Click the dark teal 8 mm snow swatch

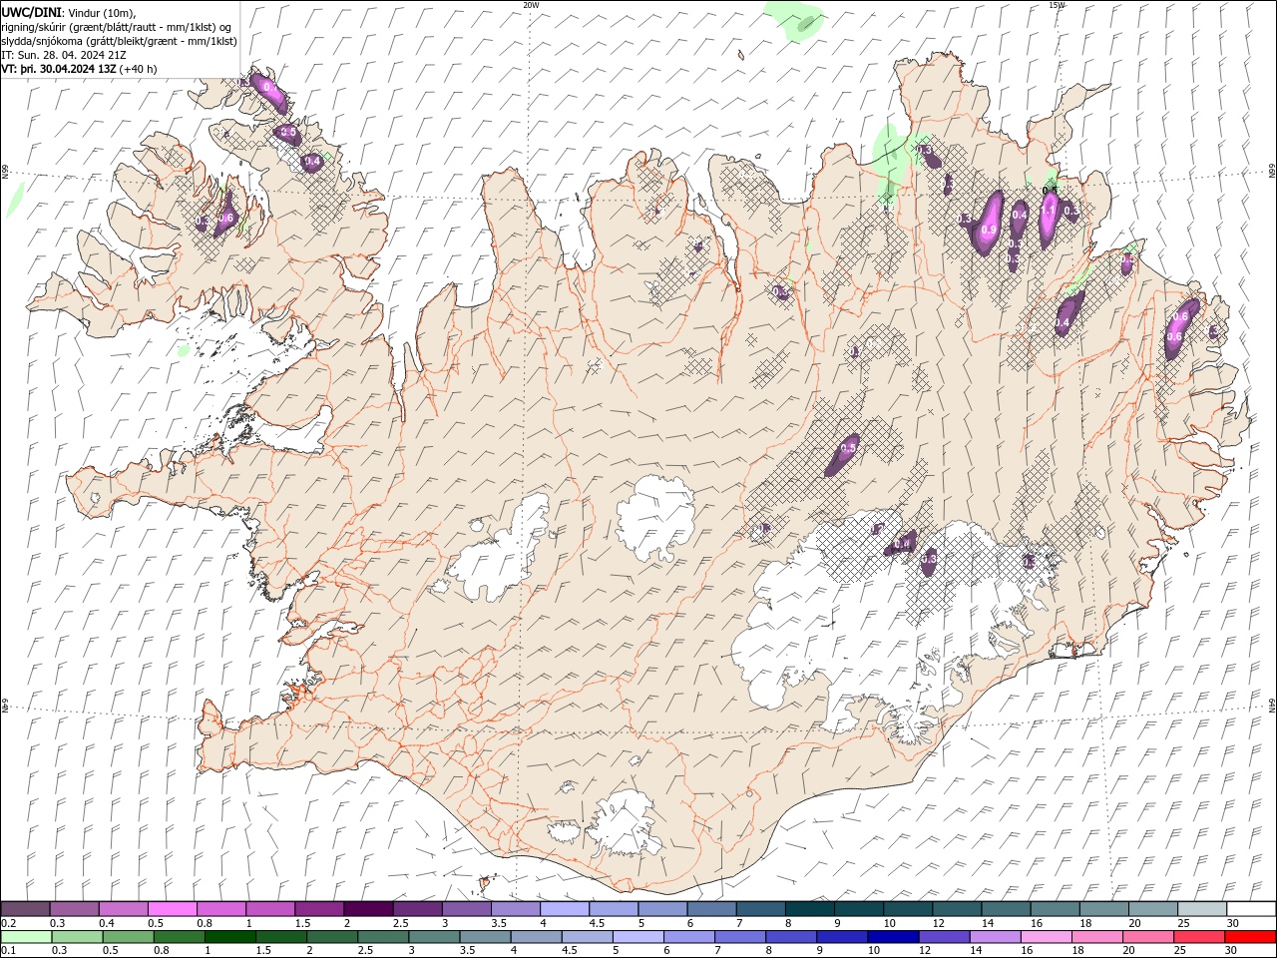tap(810, 909)
